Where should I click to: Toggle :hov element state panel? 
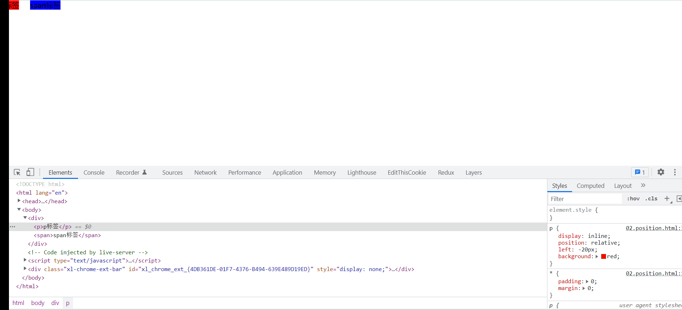coord(633,199)
